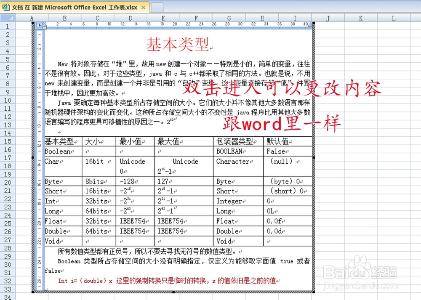Click the right indent marker on the horizontal ruler
The height and width of the screenshot is (300, 421).
pyautogui.click(x=310, y=25)
